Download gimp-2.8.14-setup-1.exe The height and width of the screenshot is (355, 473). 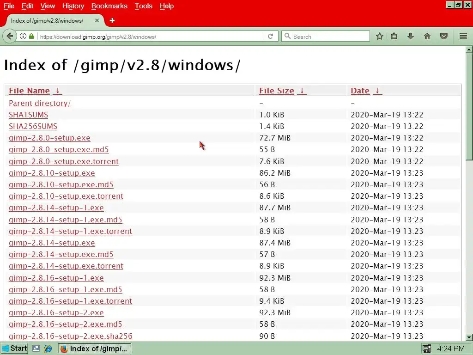pyautogui.click(x=56, y=208)
